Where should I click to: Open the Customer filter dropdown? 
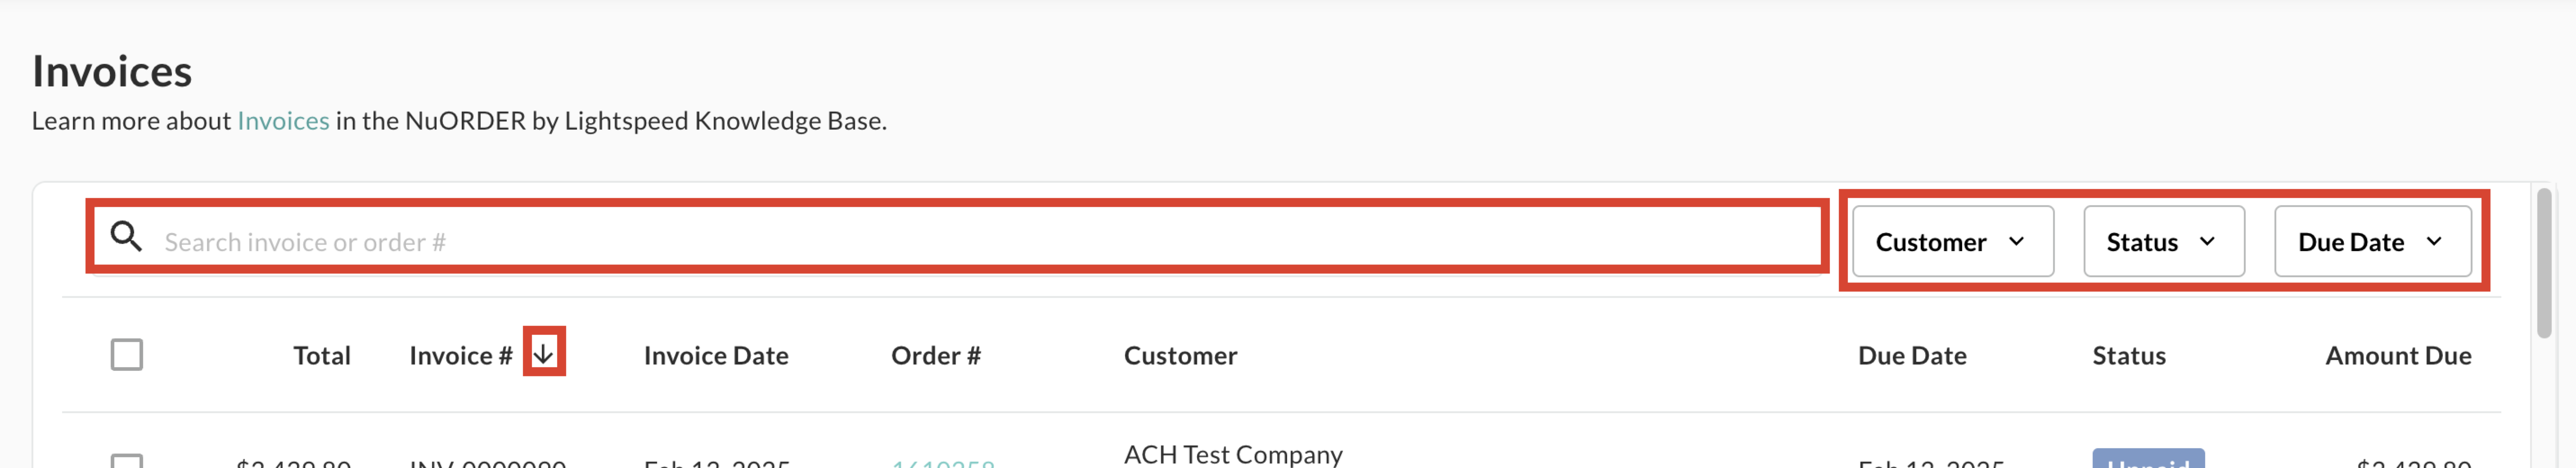pyautogui.click(x=1952, y=242)
